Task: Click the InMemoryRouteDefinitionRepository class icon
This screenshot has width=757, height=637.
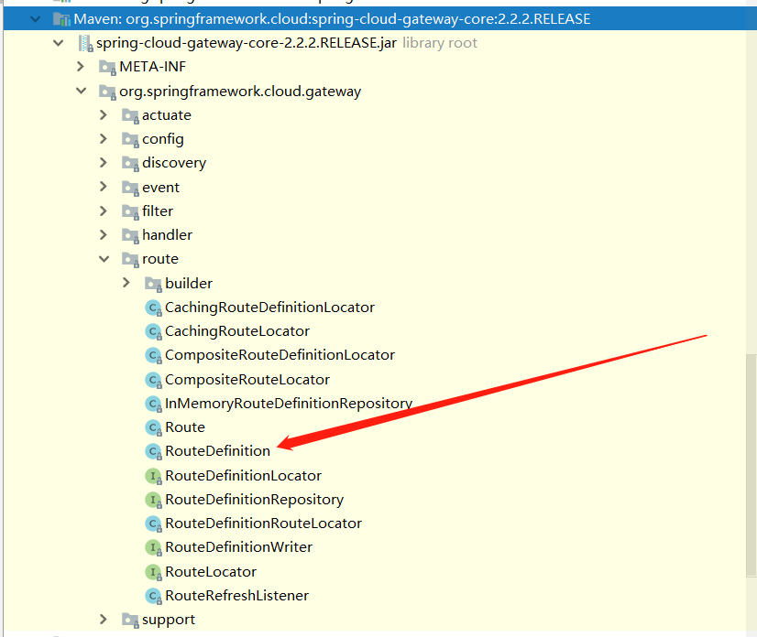Action: [154, 404]
